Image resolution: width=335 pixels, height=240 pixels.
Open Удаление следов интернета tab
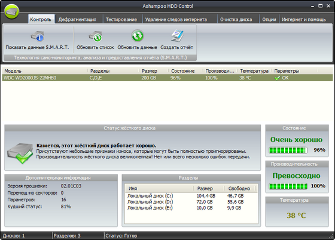point(176,19)
